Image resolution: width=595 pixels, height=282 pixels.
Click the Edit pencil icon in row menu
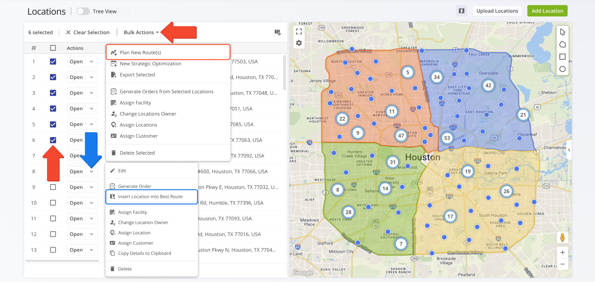[112, 171]
